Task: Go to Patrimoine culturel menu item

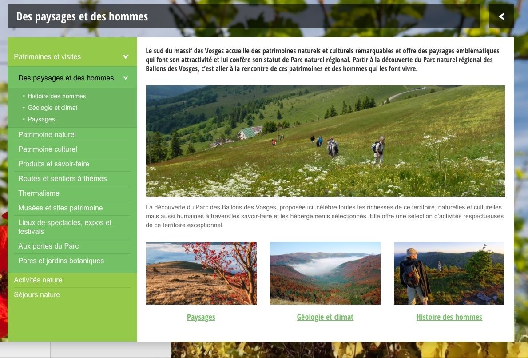Action: coord(48,149)
